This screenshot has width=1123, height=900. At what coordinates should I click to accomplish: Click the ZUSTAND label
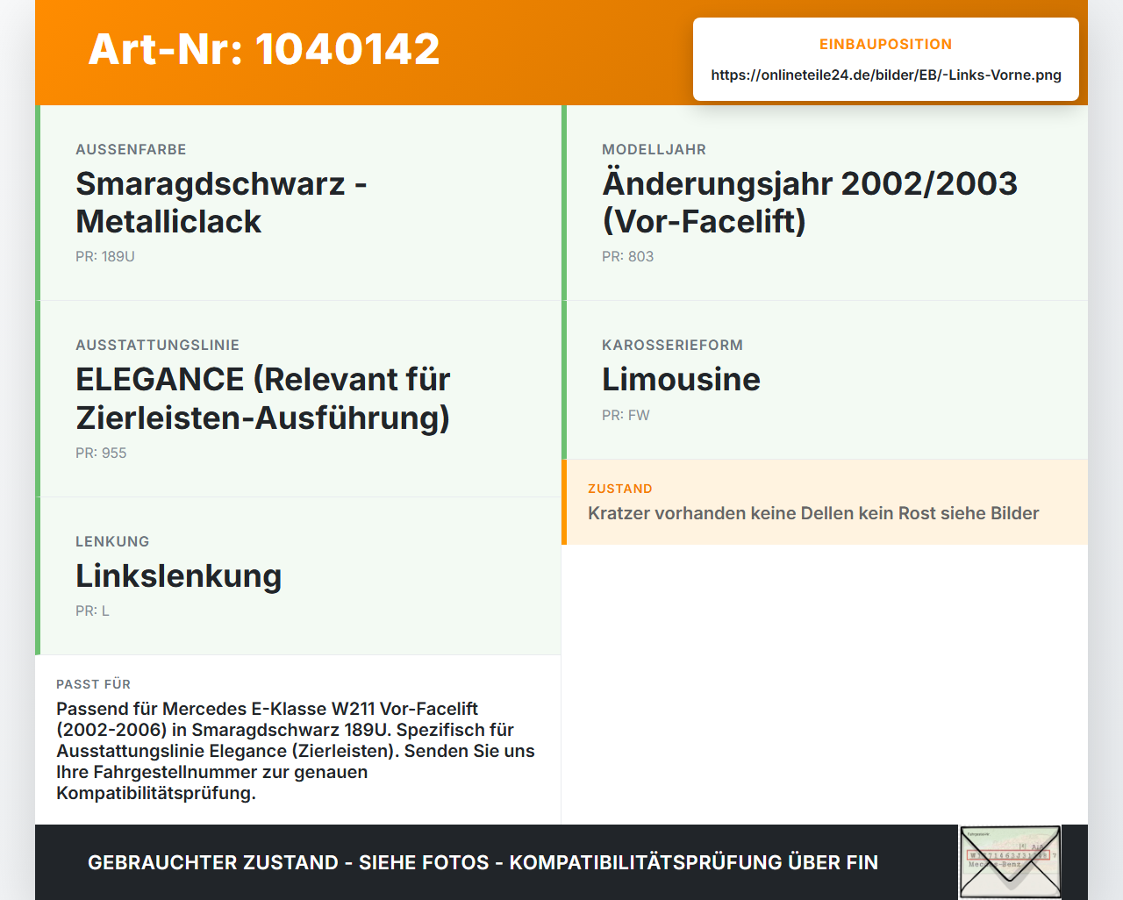point(619,489)
